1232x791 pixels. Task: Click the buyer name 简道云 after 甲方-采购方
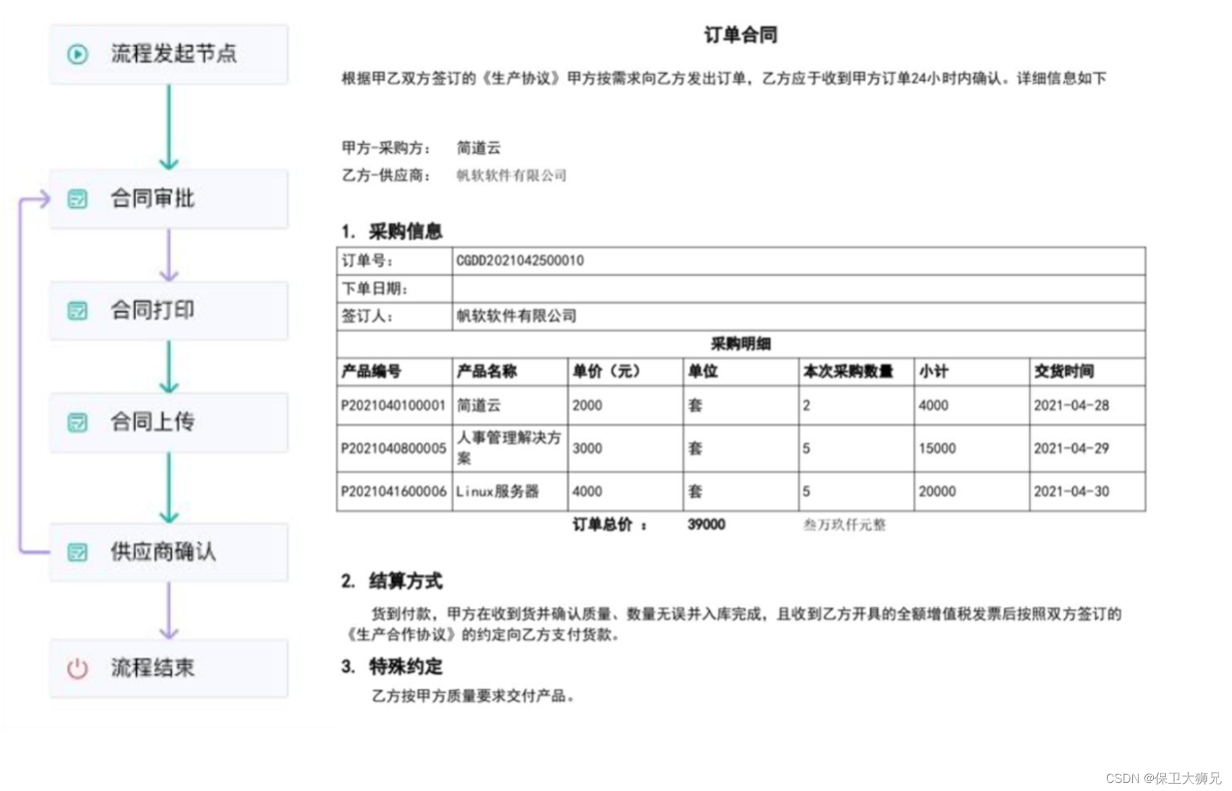coord(479,148)
